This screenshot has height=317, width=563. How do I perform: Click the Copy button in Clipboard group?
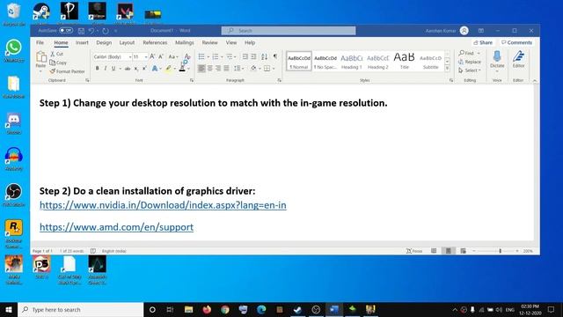[58, 63]
